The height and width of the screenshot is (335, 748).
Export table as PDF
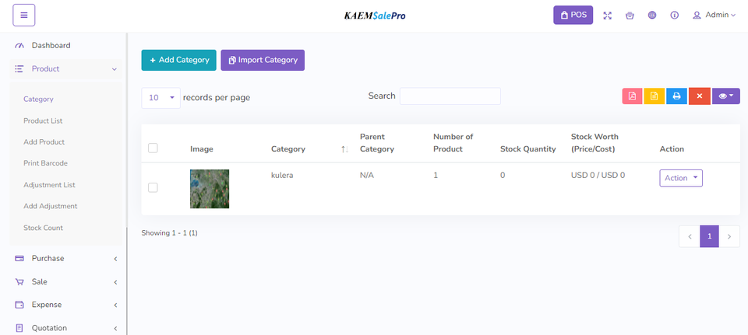coord(632,96)
